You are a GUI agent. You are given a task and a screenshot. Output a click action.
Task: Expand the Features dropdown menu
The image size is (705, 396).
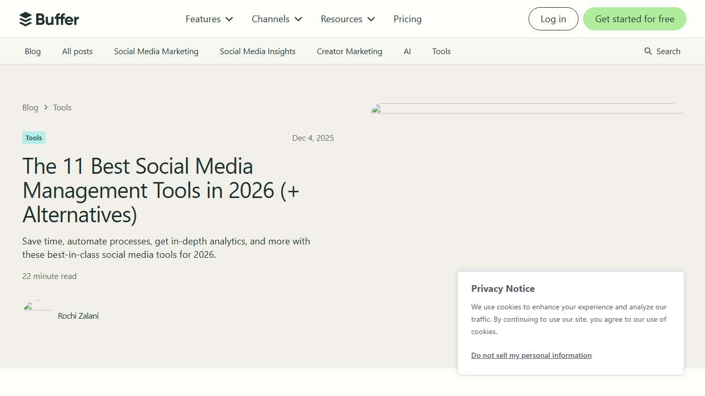tap(209, 19)
